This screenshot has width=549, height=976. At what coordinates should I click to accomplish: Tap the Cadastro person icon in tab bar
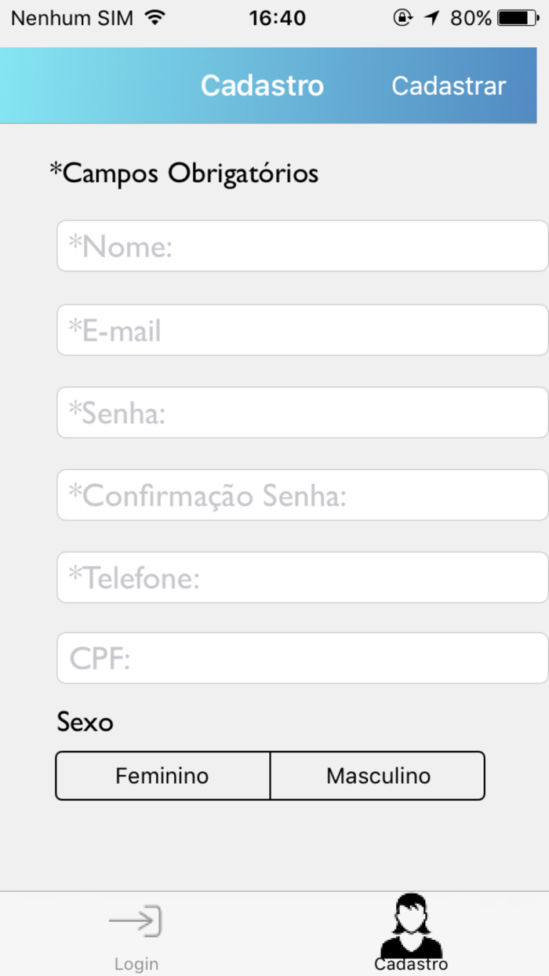(411, 924)
